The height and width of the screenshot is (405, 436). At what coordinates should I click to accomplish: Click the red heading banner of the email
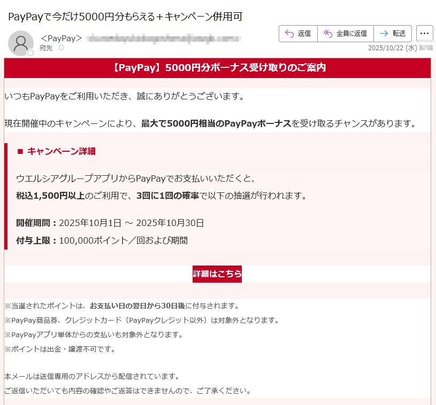click(218, 67)
